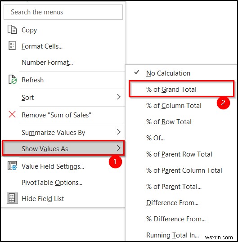Image resolution: width=238 pixels, height=242 pixels.
Task: Select % of Parent Row Total
Action: pyautogui.click(x=179, y=154)
